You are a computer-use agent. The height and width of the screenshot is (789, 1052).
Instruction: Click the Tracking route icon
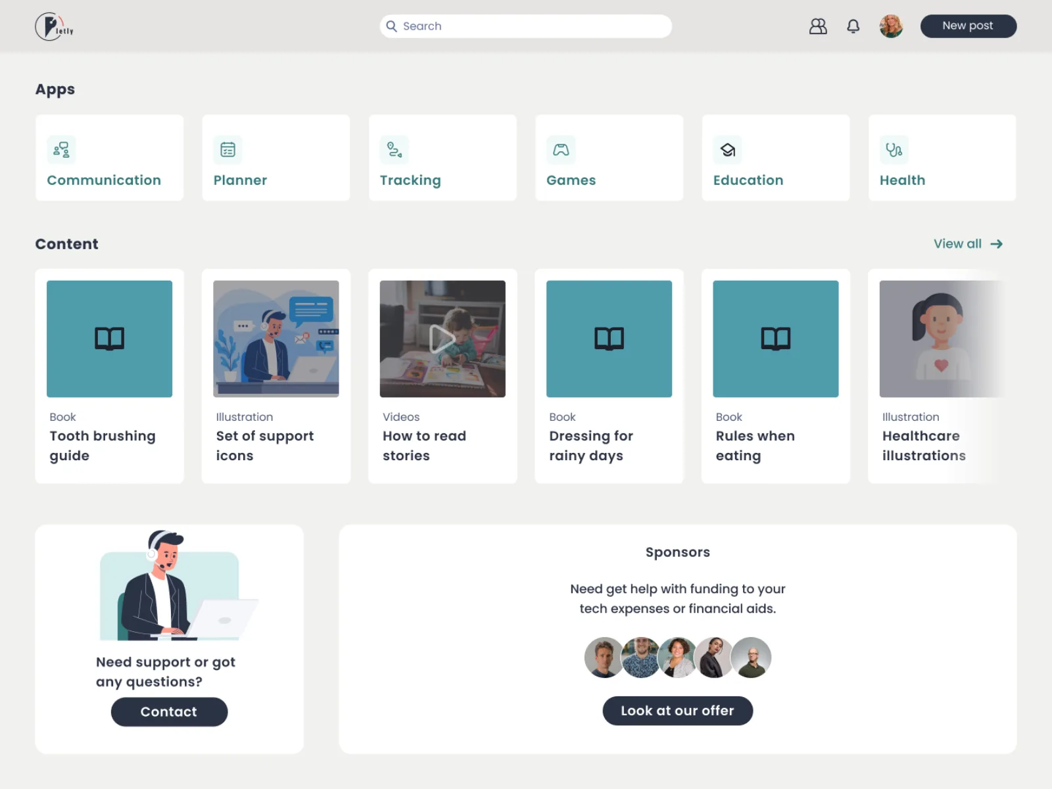point(394,150)
